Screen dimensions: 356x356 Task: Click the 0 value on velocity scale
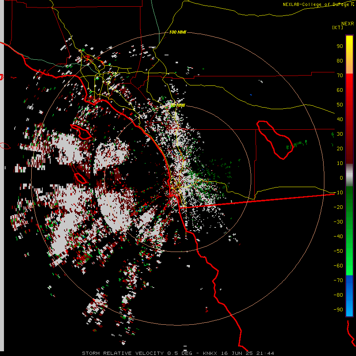pyautogui.click(x=341, y=178)
